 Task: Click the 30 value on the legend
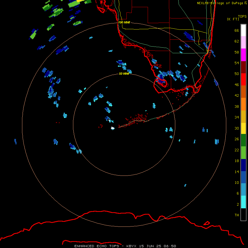coord(237,128)
